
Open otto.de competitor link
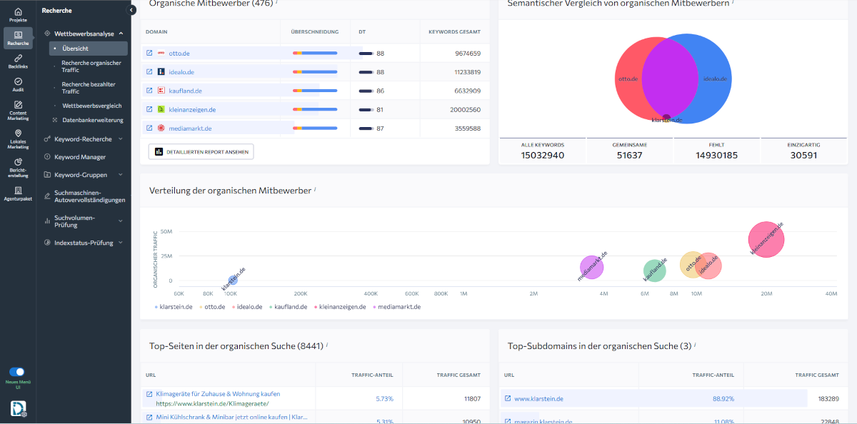179,53
